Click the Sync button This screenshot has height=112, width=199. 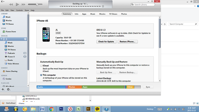point(148,87)
